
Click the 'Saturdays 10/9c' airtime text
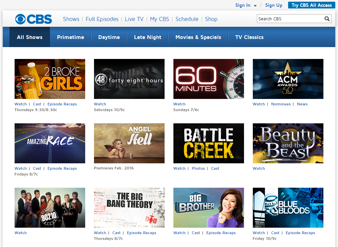109,110
